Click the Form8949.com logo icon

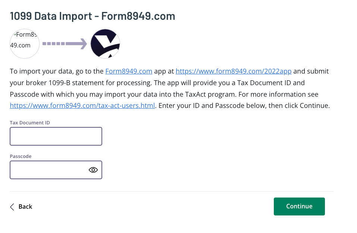tap(24, 43)
